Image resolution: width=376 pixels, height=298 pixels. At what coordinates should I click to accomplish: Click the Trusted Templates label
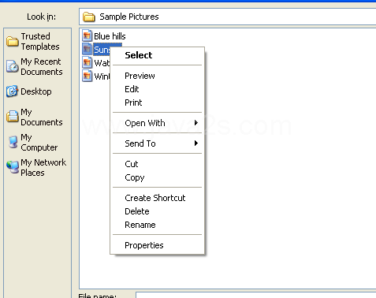(40, 42)
